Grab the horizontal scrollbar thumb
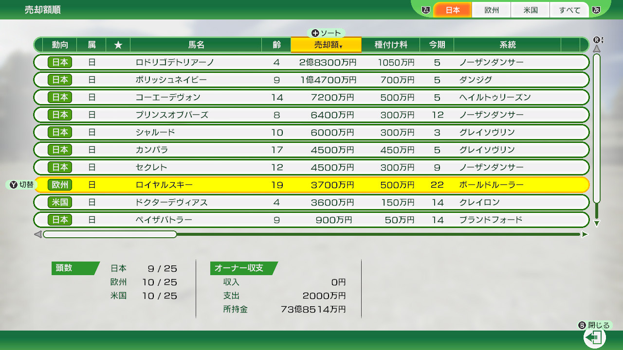Screen dimensions: 623x350 pyautogui.click(x=110, y=234)
